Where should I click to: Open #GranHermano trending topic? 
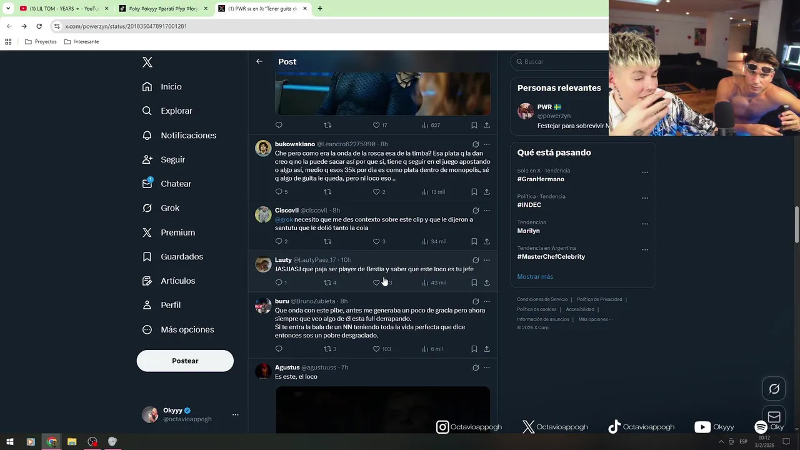[x=541, y=179]
